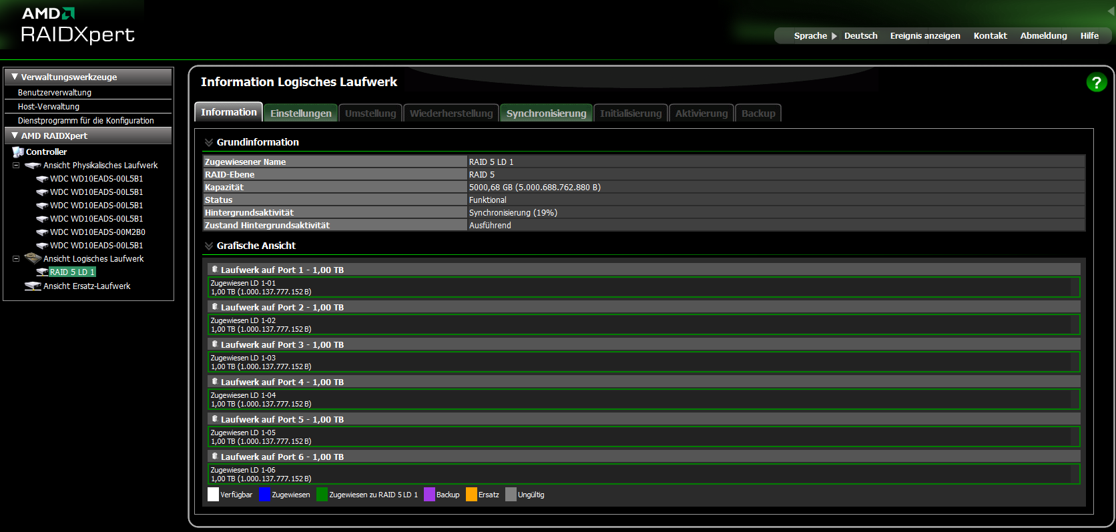Click the icon of WDC WD10EADS-00M2B0 drive
The height and width of the screenshot is (532, 1116).
(x=42, y=232)
